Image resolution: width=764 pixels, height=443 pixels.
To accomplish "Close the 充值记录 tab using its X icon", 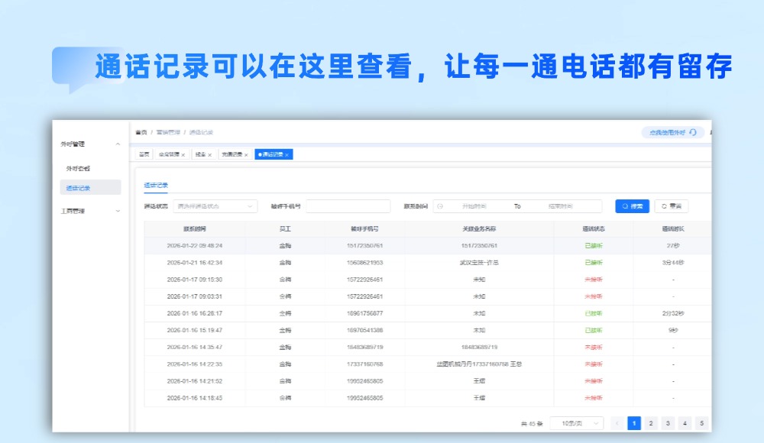I will 246,154.
